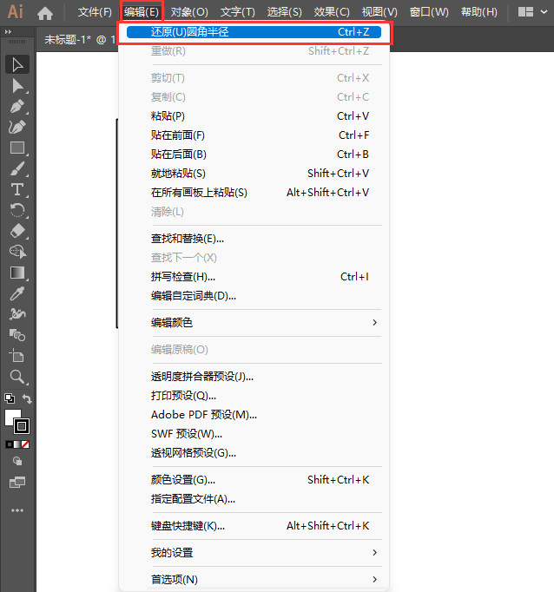554x592 pixels.
Task: Pick the Rectangle shape tool
Action: tap(17, 148)
